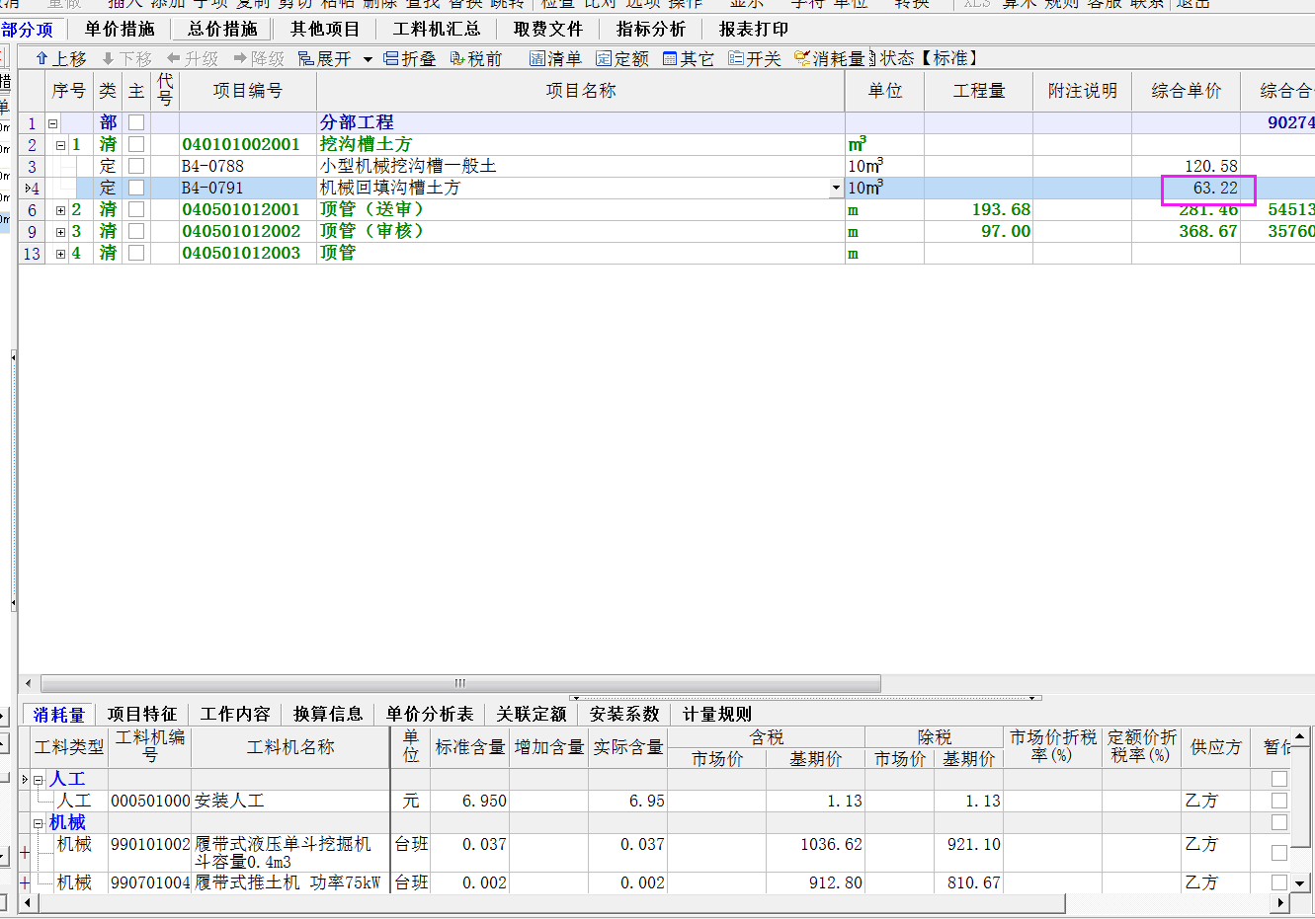
Task: Switch to the 指标分析 tab
Action: (x=651, y=30)
